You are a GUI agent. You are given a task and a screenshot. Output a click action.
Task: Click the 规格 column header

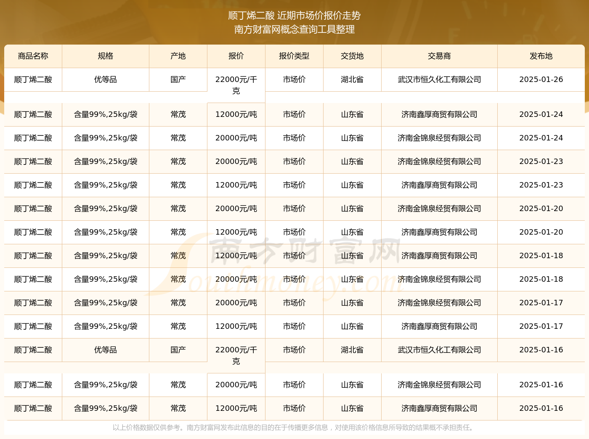click(106, 56)
